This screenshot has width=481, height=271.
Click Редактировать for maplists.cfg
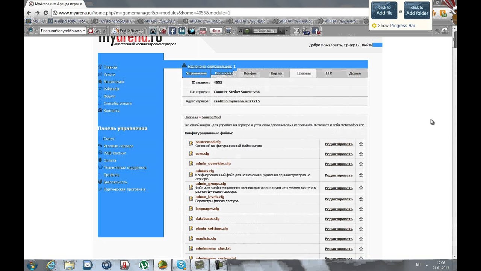click(339, 239)
